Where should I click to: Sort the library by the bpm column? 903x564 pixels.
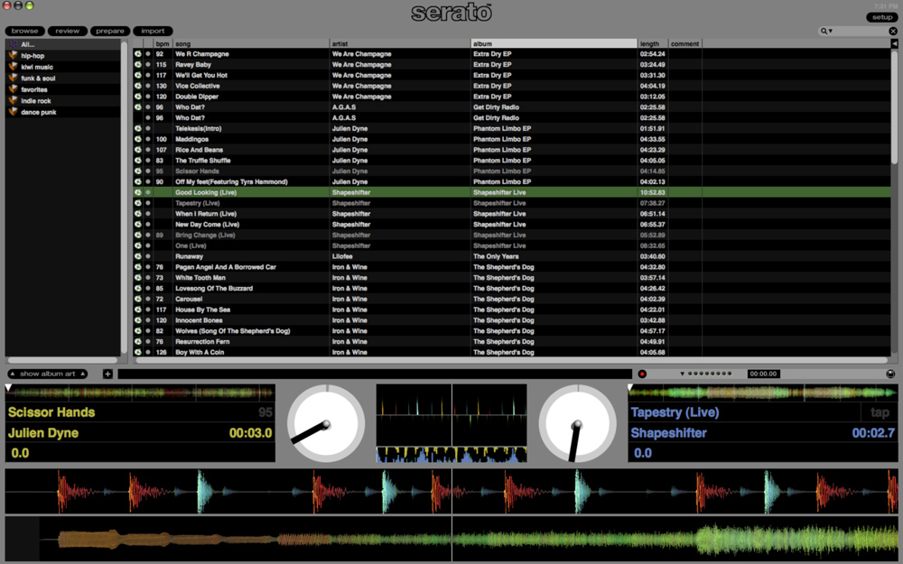[163, 43]
